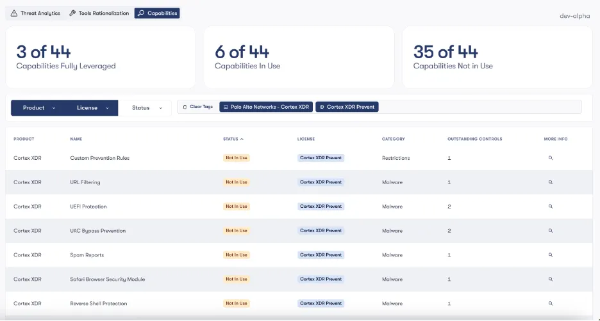Click the 'UAC Bypass Prevention' name
This screenshot has height=321, width=600.
point(98,231)
